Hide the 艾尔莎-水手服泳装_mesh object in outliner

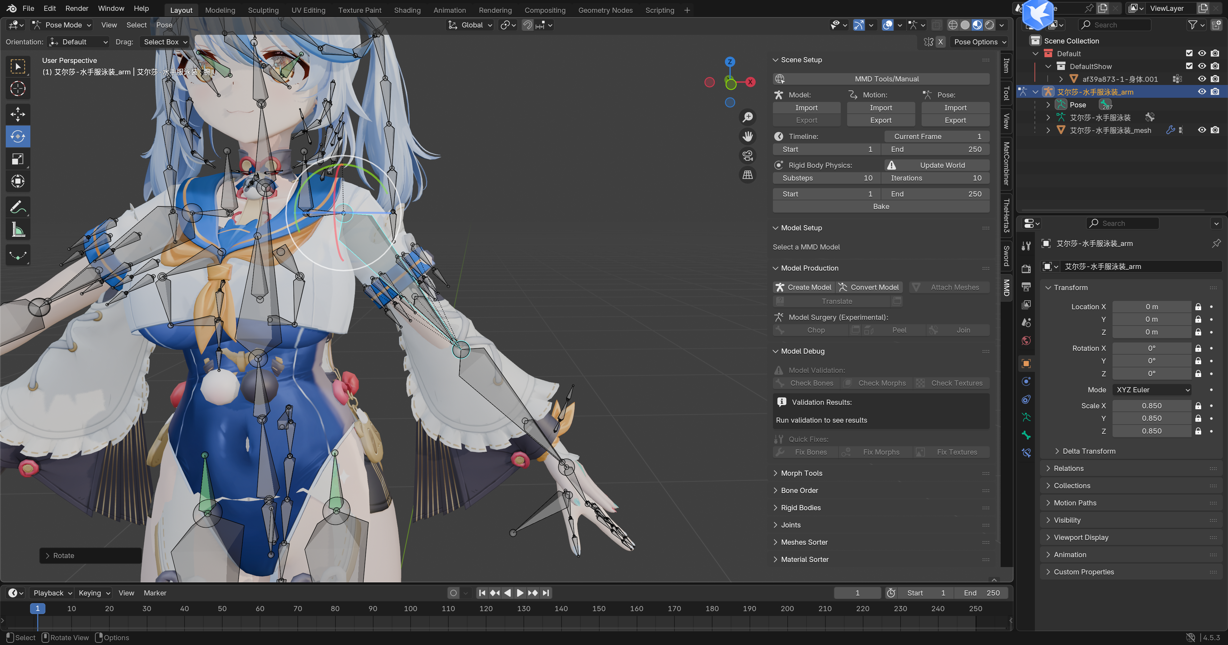(x=1202, y=130)
